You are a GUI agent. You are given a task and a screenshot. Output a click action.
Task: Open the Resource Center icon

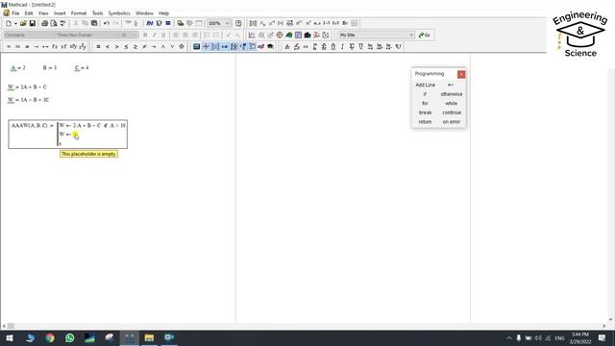[x=238, y=23]
